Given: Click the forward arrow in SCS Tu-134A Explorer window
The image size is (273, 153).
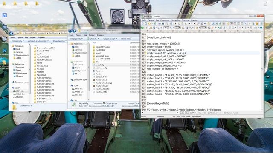Looking at the screenshot, I should [74, 31].
